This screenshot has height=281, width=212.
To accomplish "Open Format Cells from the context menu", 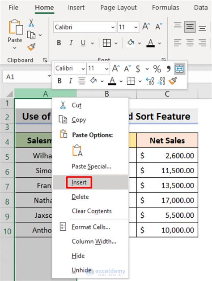I will (x=90, y=227).
